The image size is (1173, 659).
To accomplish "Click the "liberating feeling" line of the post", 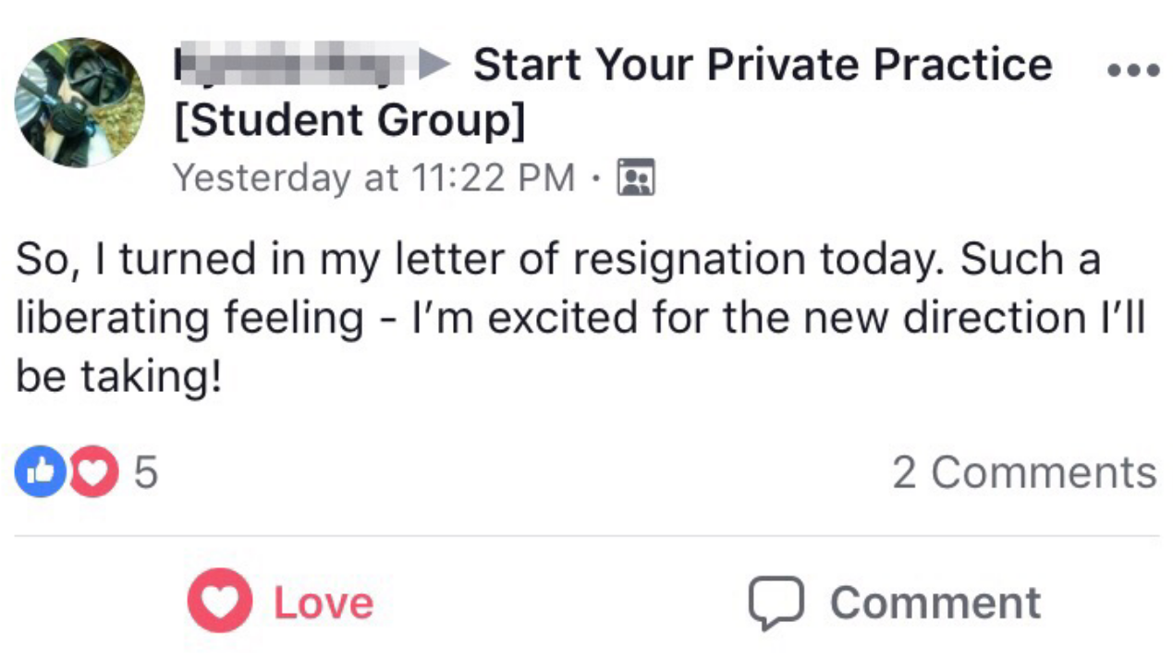I will (x=189, y=319).
